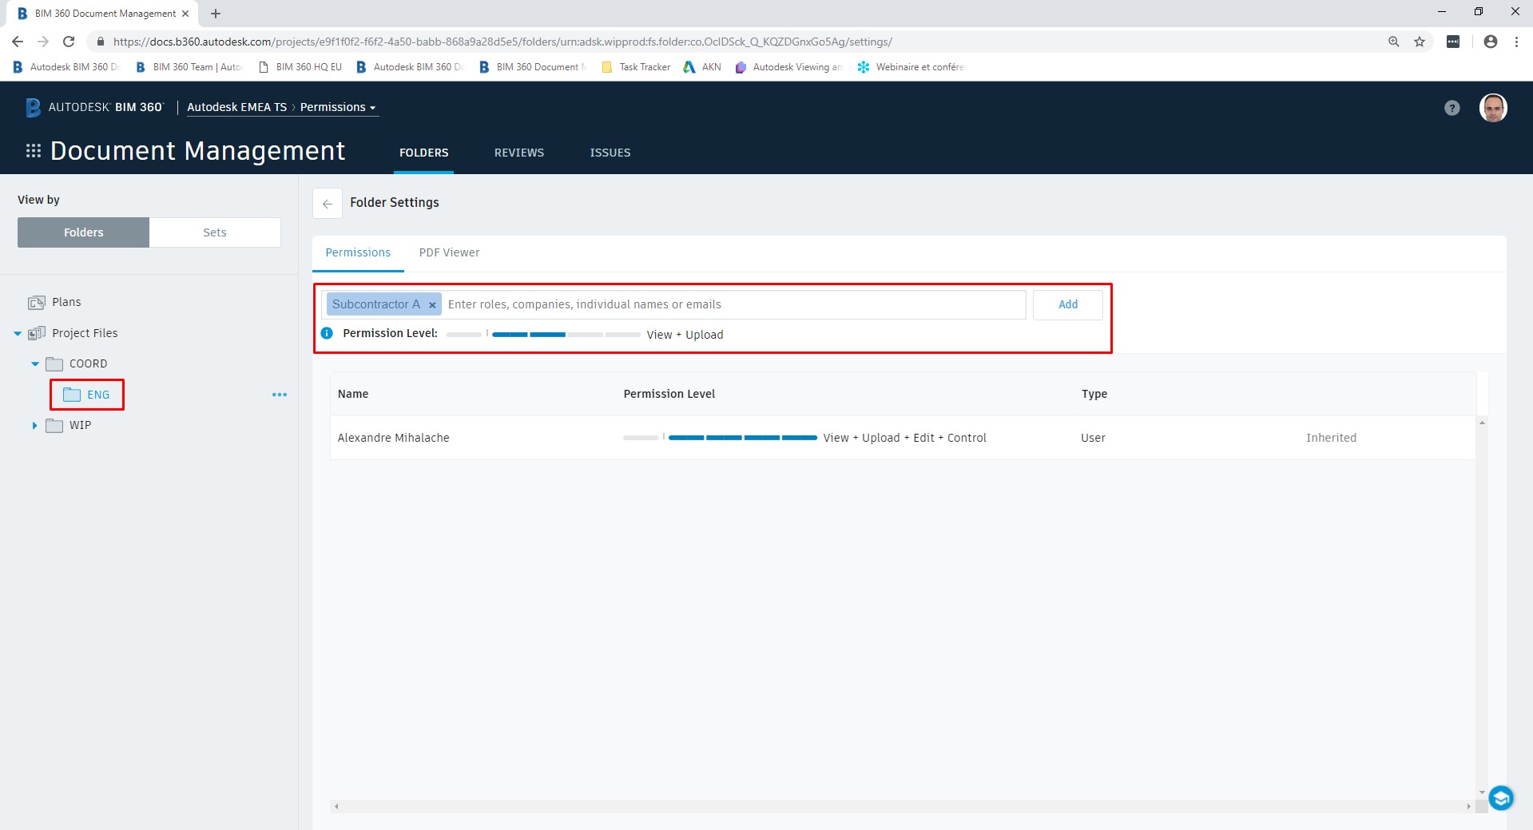Collapse the COORD folder
This screenshot has width=1533, height=830.
pos(34,363)
